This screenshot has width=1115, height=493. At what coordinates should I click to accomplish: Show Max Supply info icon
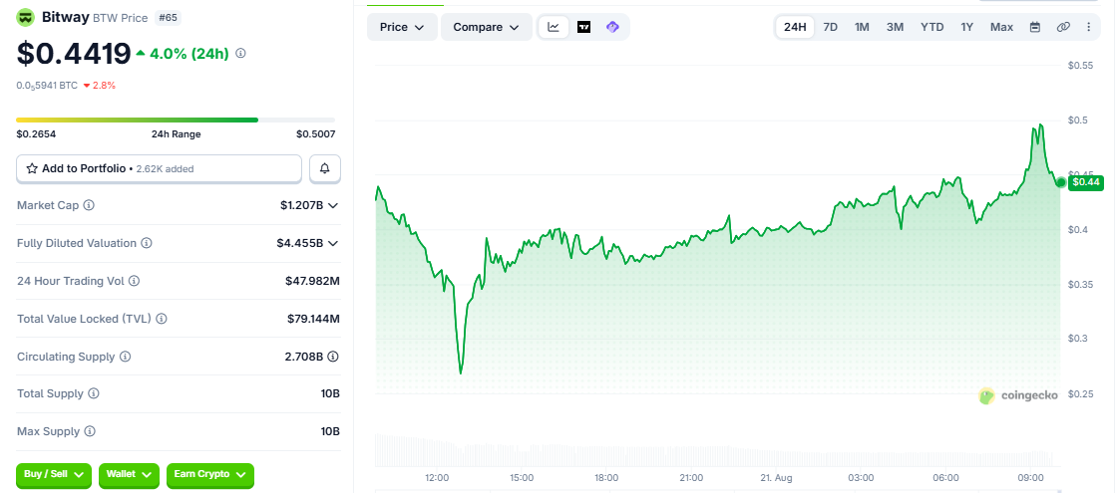90,431
